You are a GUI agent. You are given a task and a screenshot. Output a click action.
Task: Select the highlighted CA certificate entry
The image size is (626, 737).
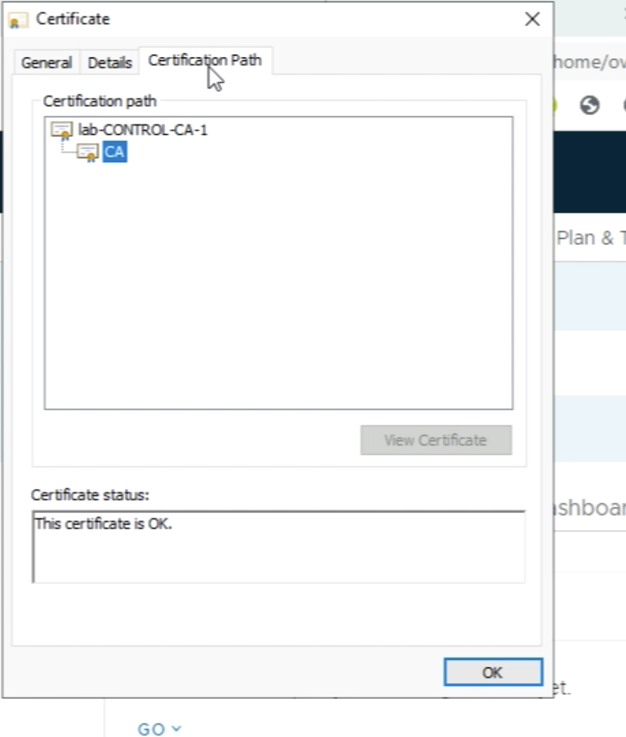click(x=114, y=152)
